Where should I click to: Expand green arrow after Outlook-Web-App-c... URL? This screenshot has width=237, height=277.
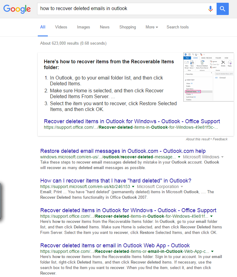click(x=212, y=251)
